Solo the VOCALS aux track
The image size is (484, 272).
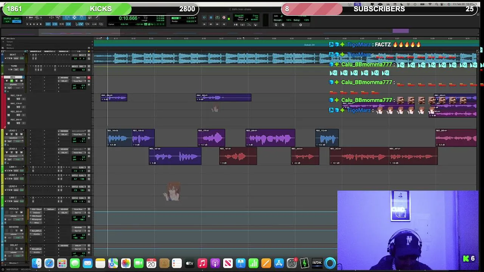(16, 212)
